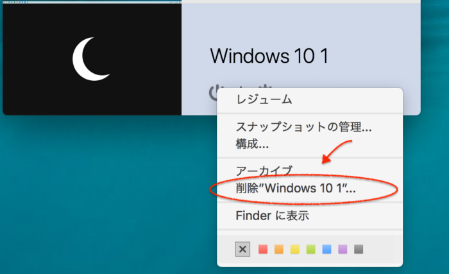
Task: Remove the color tag with the X button
Action: click(242, 249)
